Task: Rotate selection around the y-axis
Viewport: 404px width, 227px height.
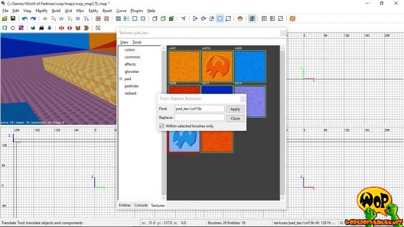Action: 69,19
